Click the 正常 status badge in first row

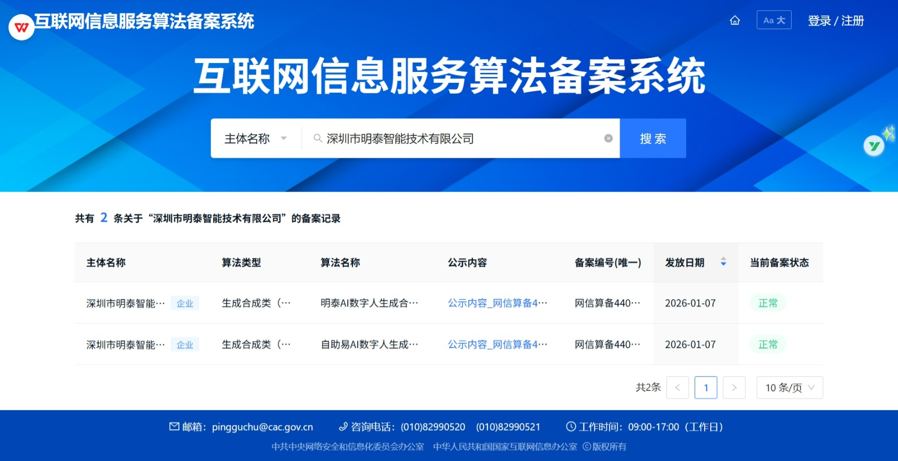[768, 303]
